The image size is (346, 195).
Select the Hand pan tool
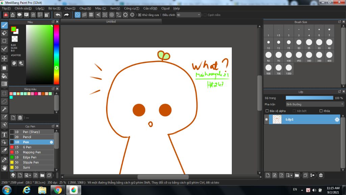tap(4, 168)
